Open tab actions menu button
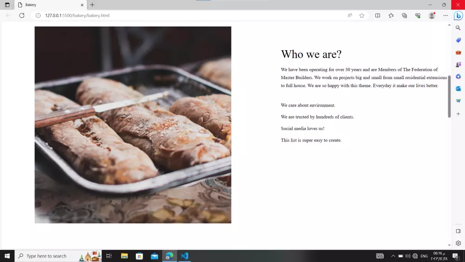Image resolution: width=465 pixels, height=262 pixels. click(7, 5)
